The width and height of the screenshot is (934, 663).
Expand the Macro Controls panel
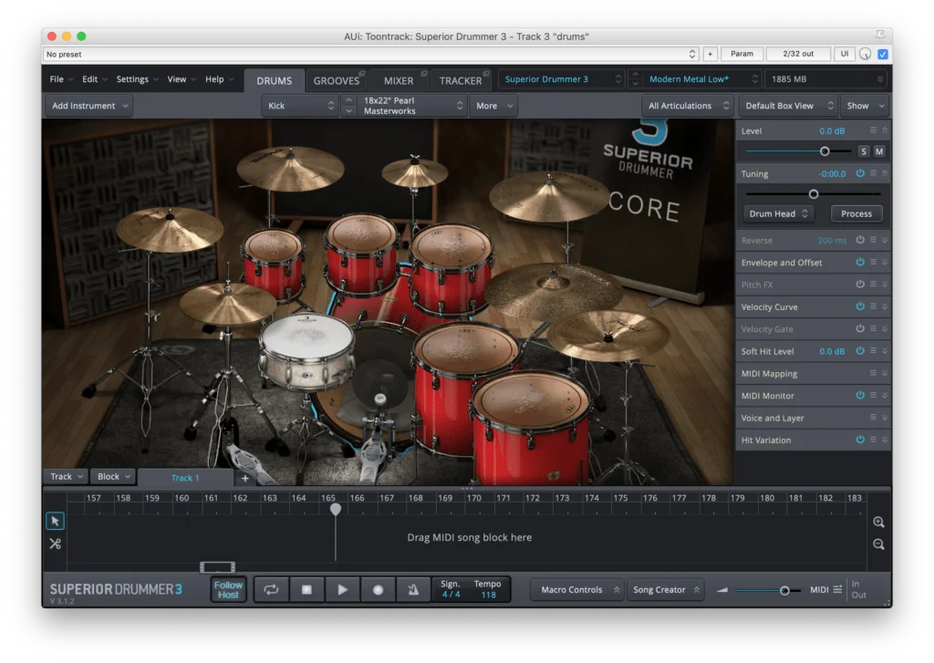[x=578, y=590]
